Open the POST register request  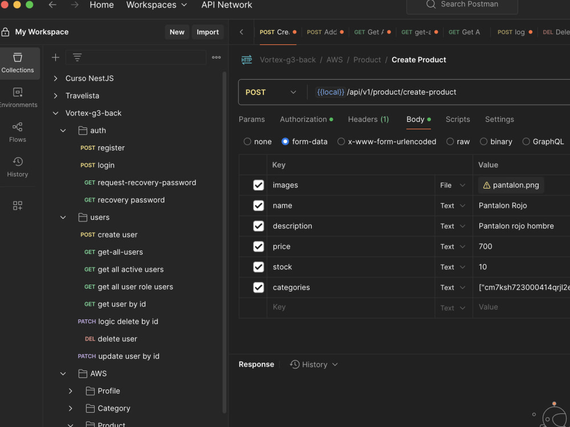103,148
